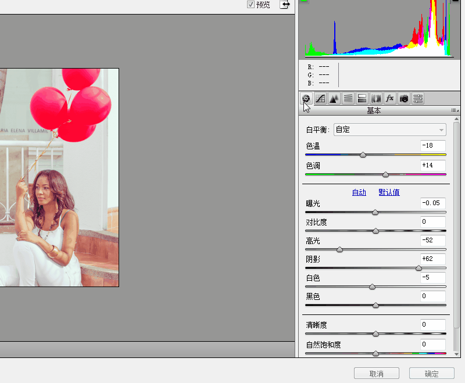Click the 白色 whites slider handle
Screen dimensions: 465x383
[372, 287]
